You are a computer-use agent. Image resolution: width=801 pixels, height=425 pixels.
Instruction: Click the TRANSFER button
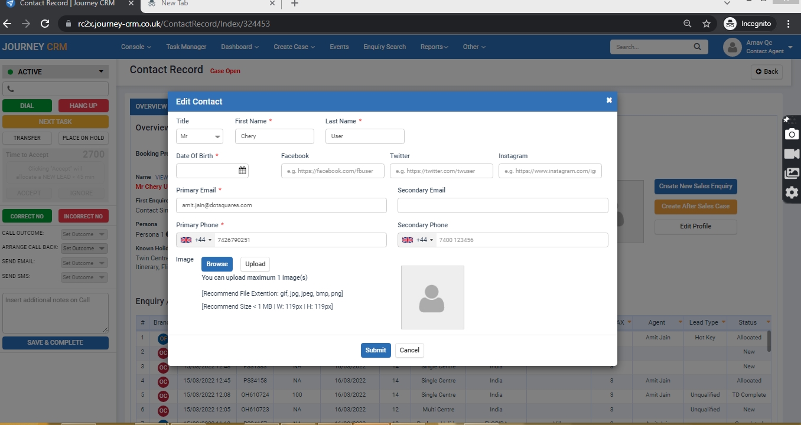[x=27, y=138]
